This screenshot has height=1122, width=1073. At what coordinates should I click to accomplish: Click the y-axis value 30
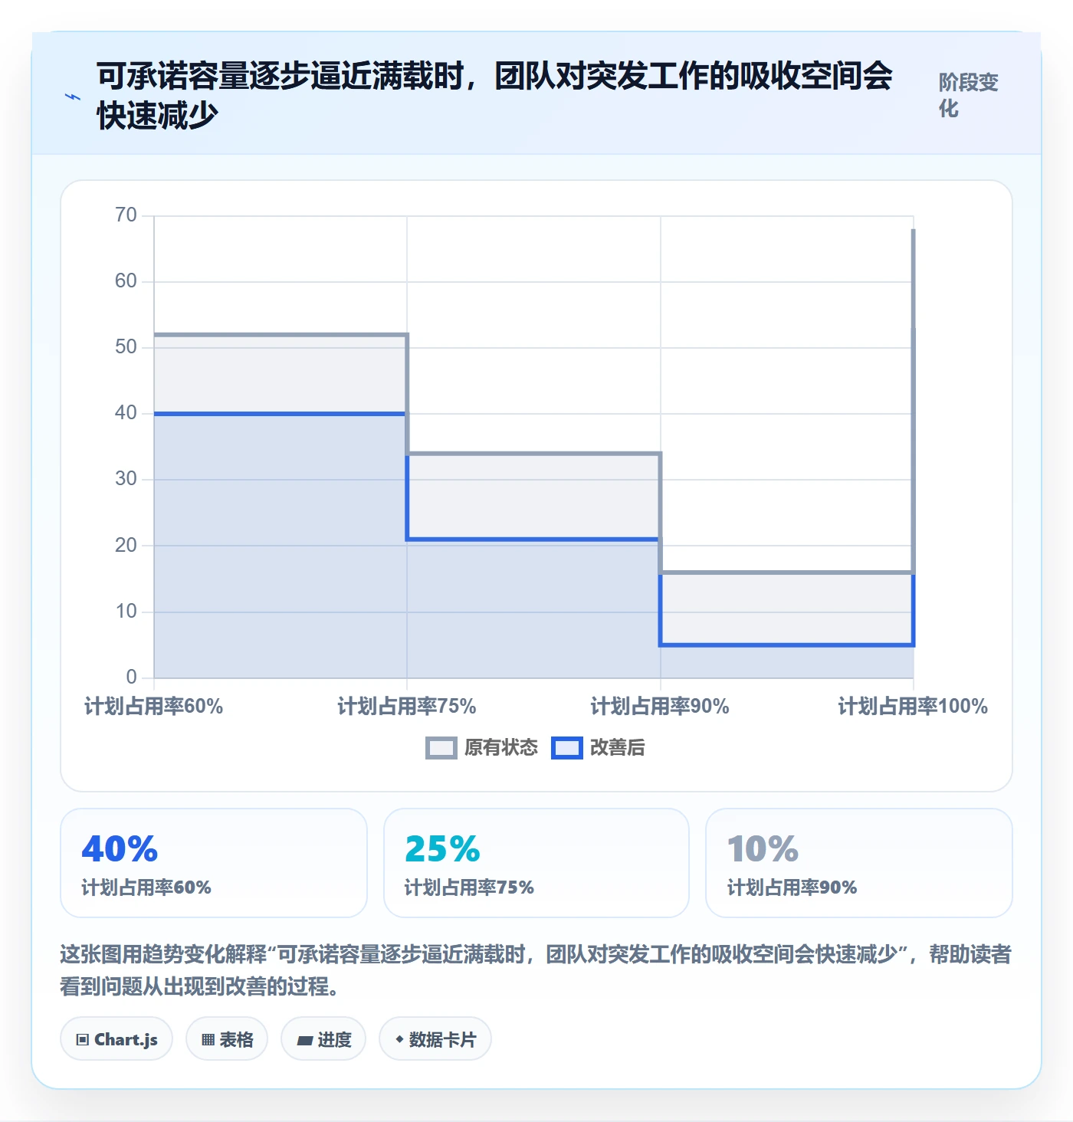coord(126,479)
